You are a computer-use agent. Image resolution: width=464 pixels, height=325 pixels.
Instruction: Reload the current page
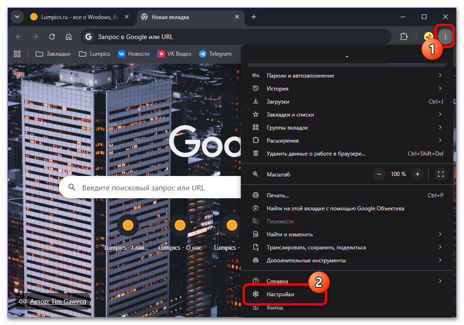tap(52, 37)
